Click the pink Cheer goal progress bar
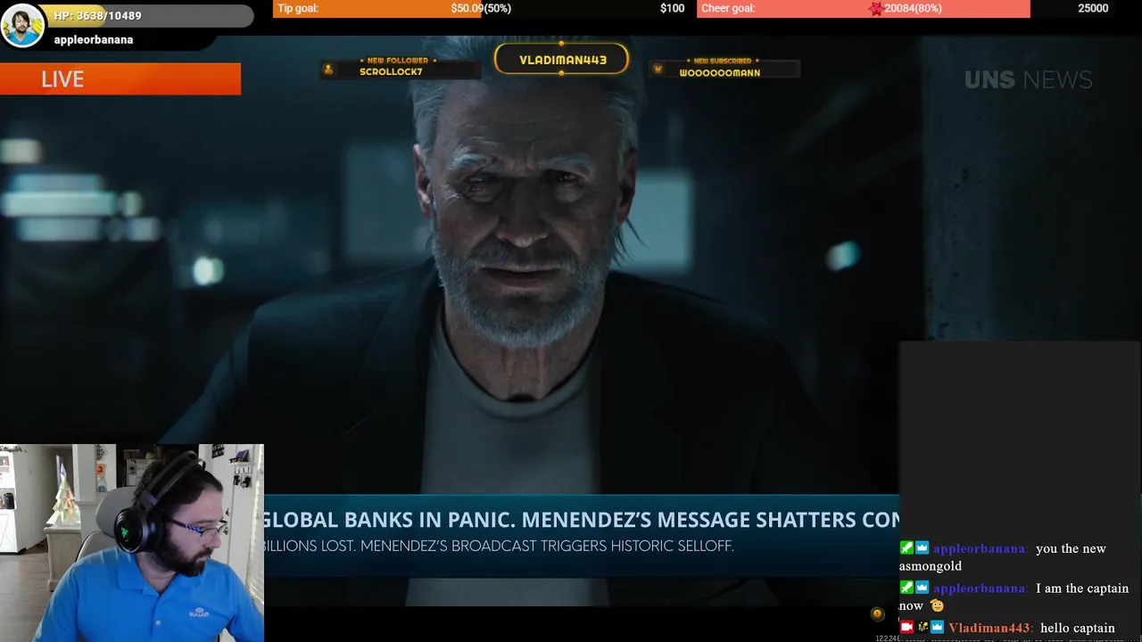The width and height of the screenshot is (1142, 642). [864, 9]
